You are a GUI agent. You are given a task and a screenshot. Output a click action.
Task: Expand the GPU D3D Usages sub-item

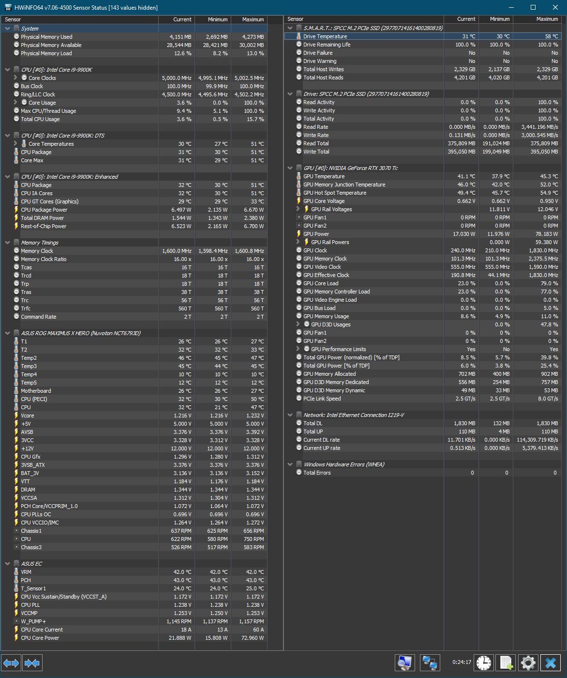(298, 324)
